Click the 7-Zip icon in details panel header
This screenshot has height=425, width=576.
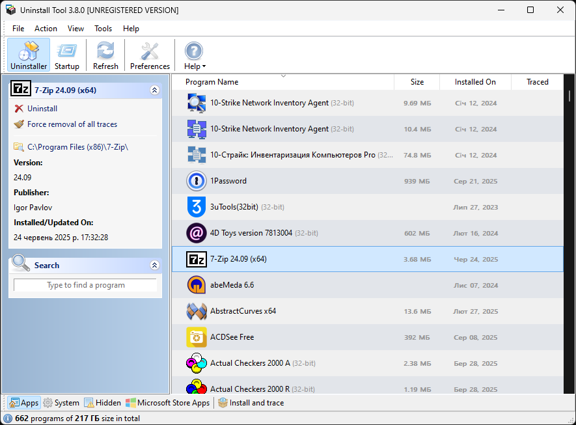21,89
